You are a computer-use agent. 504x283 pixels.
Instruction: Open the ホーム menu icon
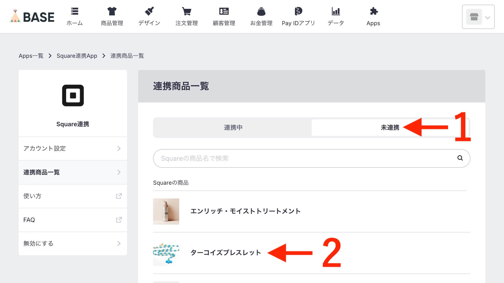tap(75, 11)
